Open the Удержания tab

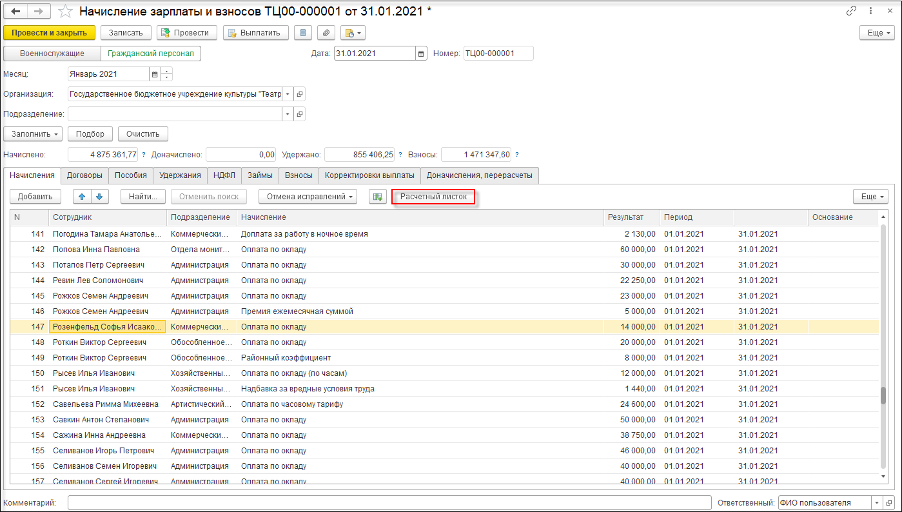[x=180, y=175]
